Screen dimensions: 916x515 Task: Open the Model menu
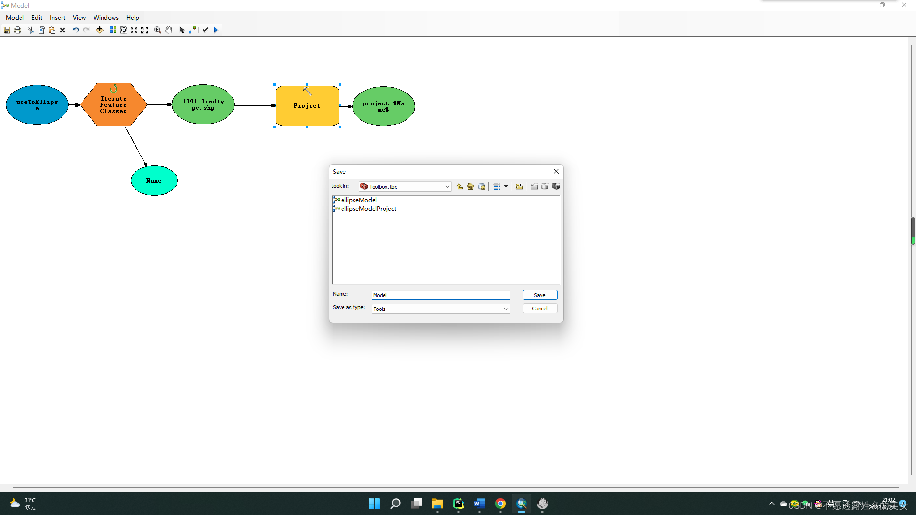[14, 17]
